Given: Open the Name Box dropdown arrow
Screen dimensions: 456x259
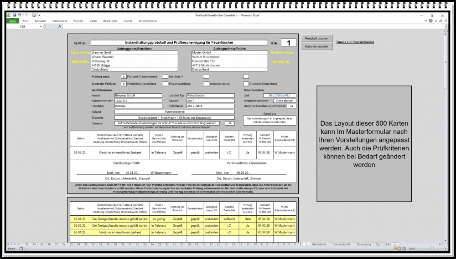Looking at the screenshot, I should [x=41, y=26].
